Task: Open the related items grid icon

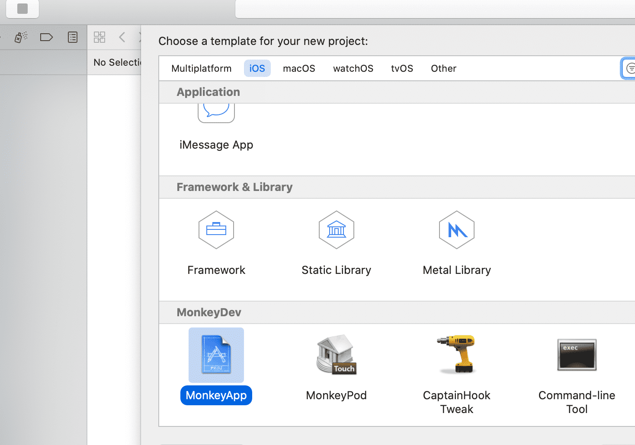Action: click(x=99, y=37)
